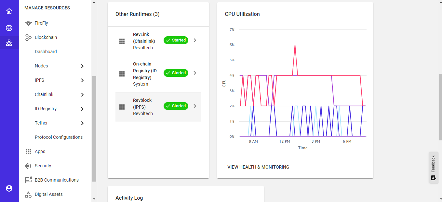Expand the IPFS submenu chevron
This screenshot has height=202, width=442.
pyautogui.click(x=82, y=80)
